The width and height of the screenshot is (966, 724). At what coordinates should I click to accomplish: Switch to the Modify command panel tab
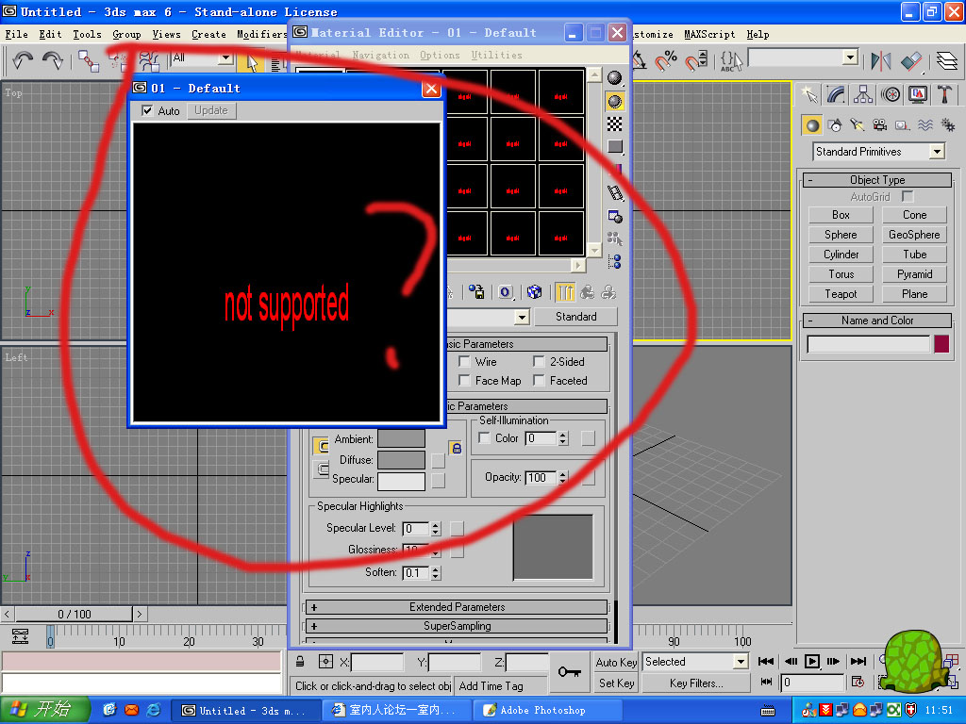pyautogui.click(x=836, y=94)
